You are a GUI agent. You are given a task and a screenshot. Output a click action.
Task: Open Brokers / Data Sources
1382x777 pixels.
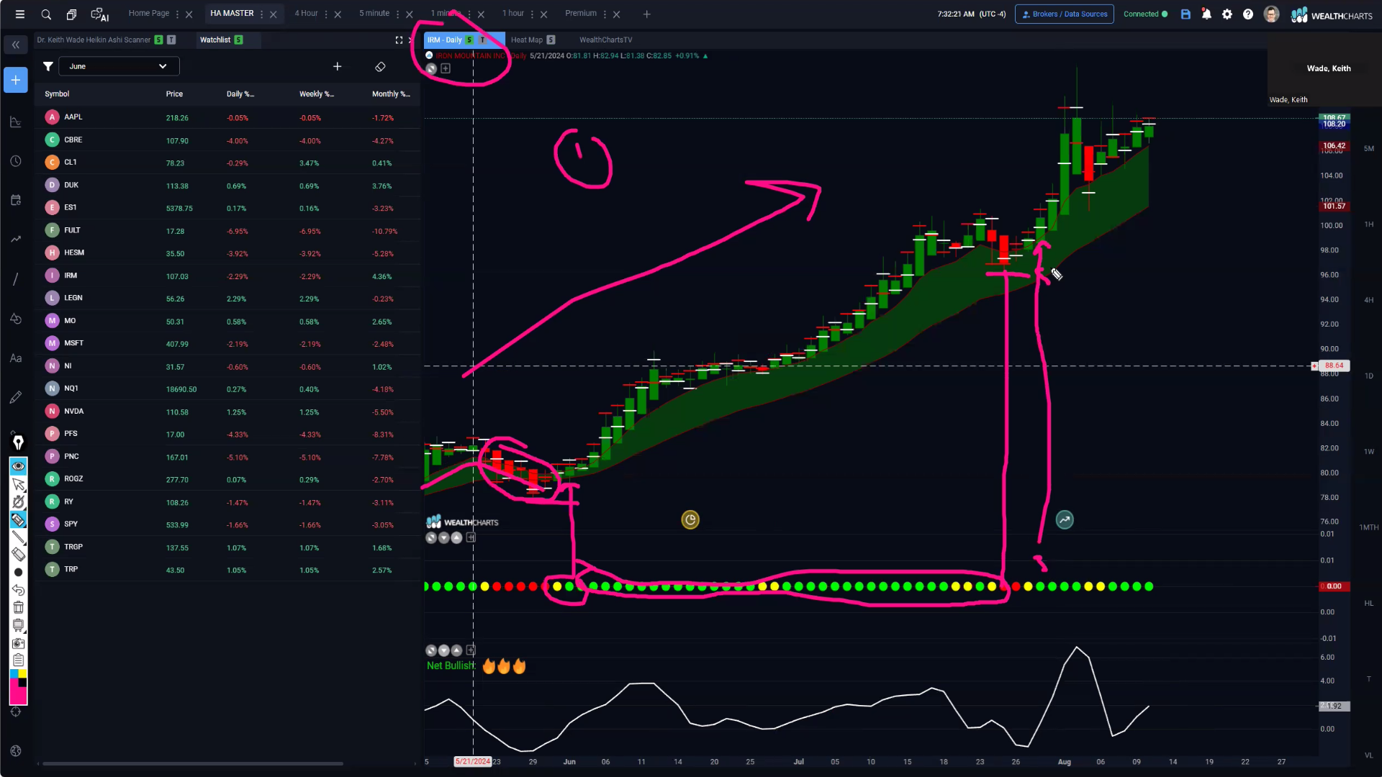1064,14
